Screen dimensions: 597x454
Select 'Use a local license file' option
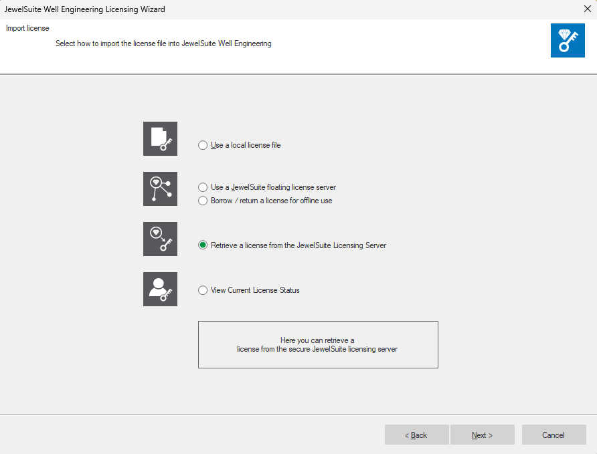coord(203,145)
